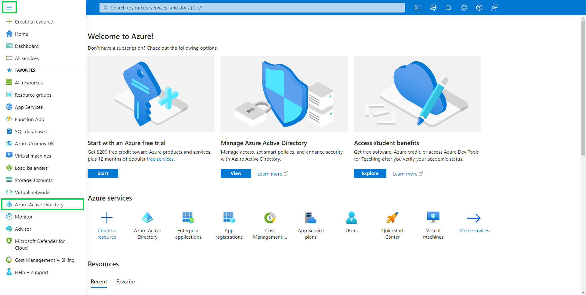This screenshot has height=295, width=586.
Task: Click the free trial key illustration
Action: 151,94
